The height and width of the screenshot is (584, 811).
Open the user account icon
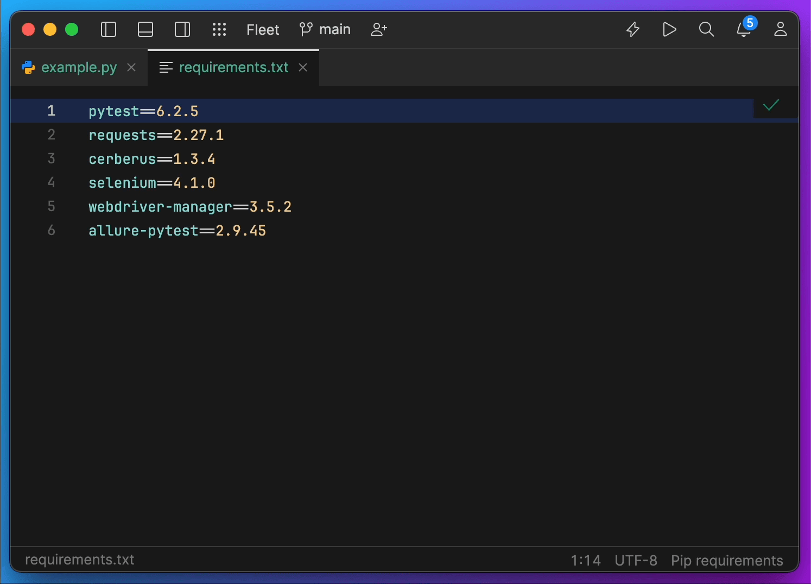tap(780, 29)
